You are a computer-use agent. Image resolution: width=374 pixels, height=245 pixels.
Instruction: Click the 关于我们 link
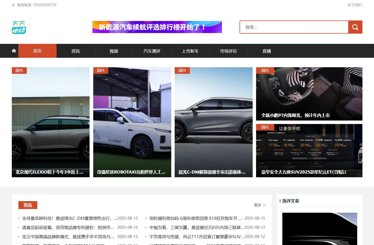[x=355, y=5]
